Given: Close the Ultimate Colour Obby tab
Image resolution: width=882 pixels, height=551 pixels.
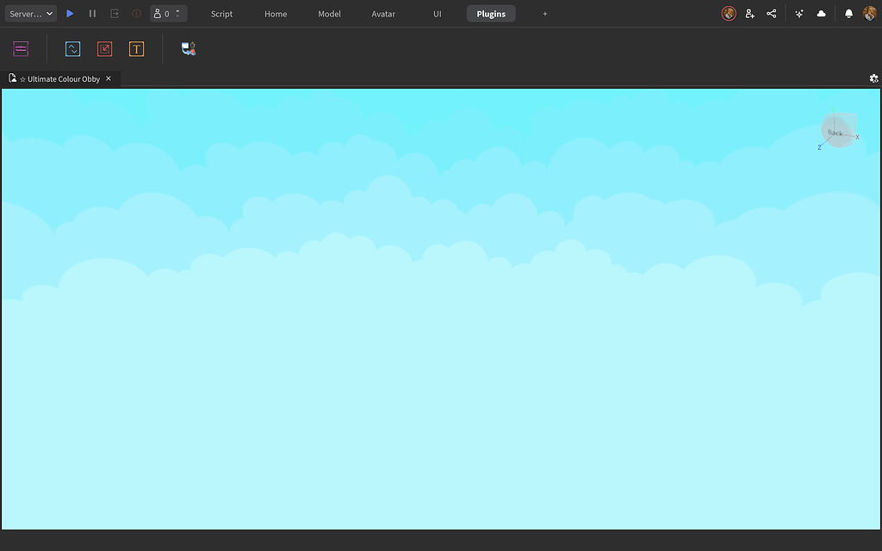Looking at the screenshot, I should pyautogui.click(x=109, y=78).
